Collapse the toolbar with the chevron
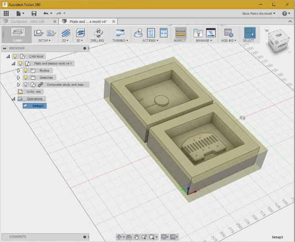 click(290, 22)
